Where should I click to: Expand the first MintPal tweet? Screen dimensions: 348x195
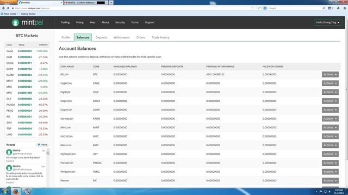pos(10,161)
